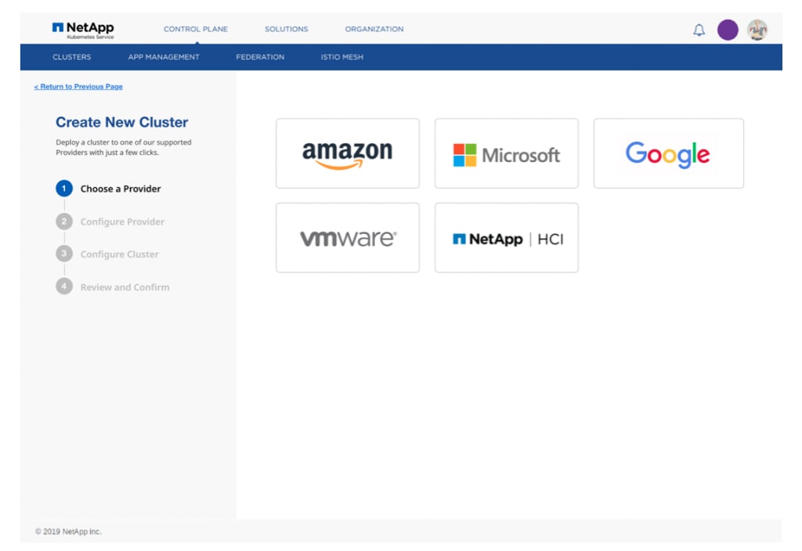Select Amazon as the provider
This screenshot has width=802, height=551.
347,153
